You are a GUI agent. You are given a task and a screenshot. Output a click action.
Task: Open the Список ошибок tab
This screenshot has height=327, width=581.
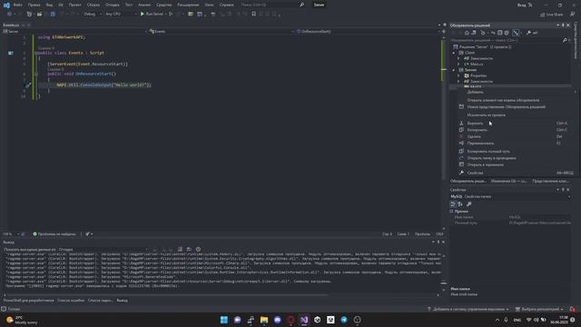tap(71, 301)
